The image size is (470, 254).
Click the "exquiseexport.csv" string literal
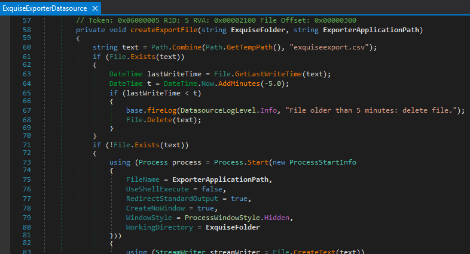click(329, 47)
